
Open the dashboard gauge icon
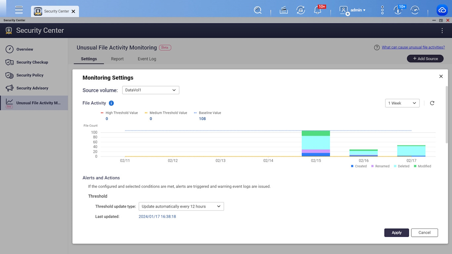click(415, 10)
